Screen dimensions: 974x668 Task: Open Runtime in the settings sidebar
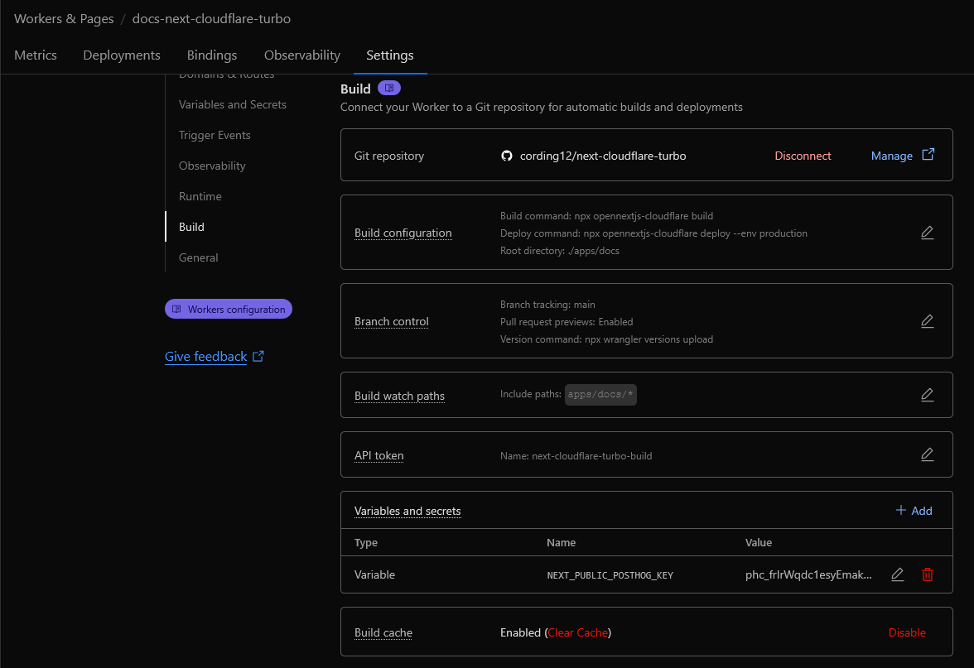coord(200,196)
